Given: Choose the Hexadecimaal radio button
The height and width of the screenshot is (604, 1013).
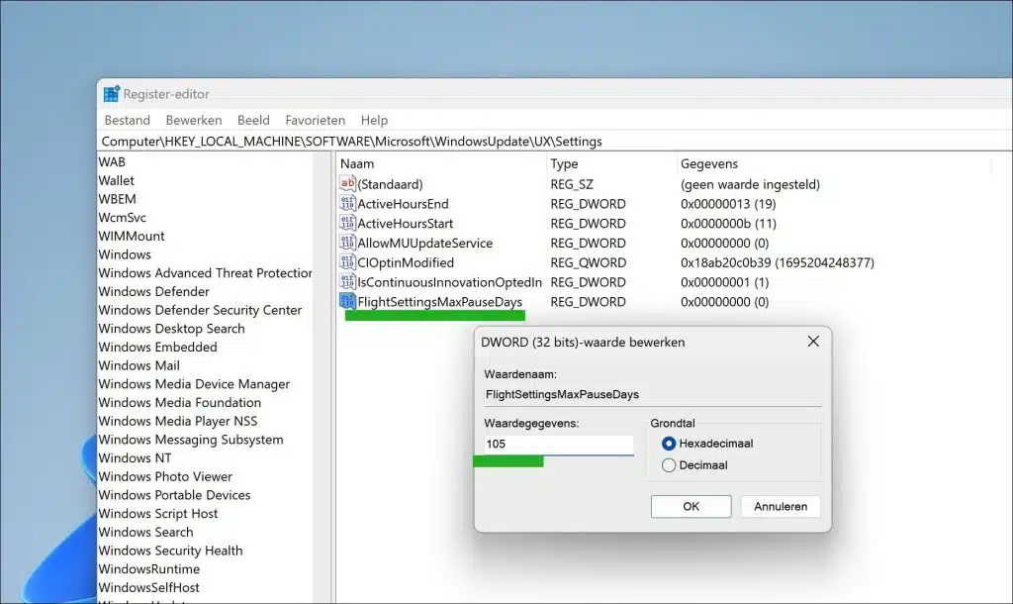Looking at the screenshot, I should click(x=669, y=444).
